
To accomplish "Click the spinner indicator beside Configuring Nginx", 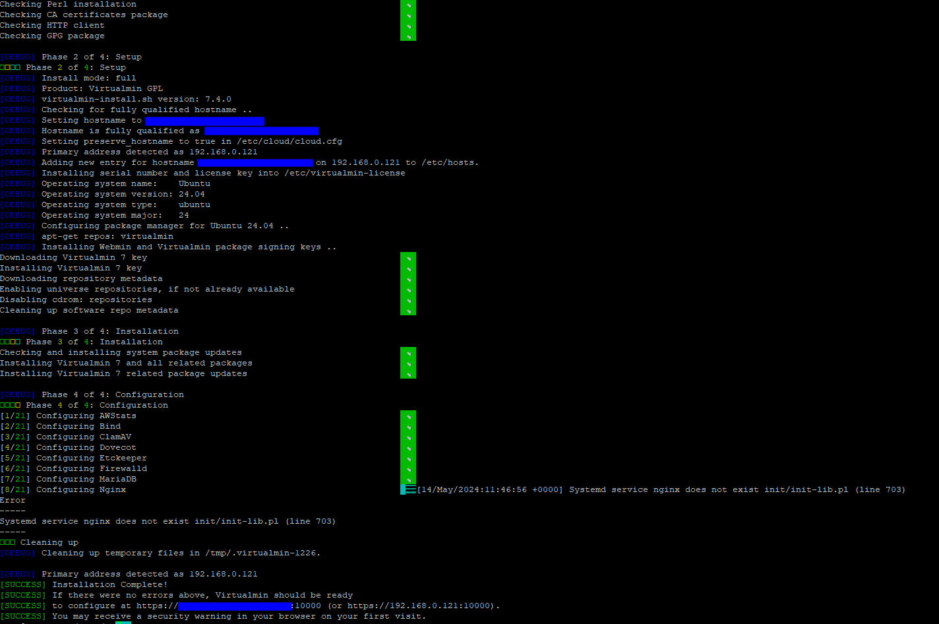I will tap(408, 489).
